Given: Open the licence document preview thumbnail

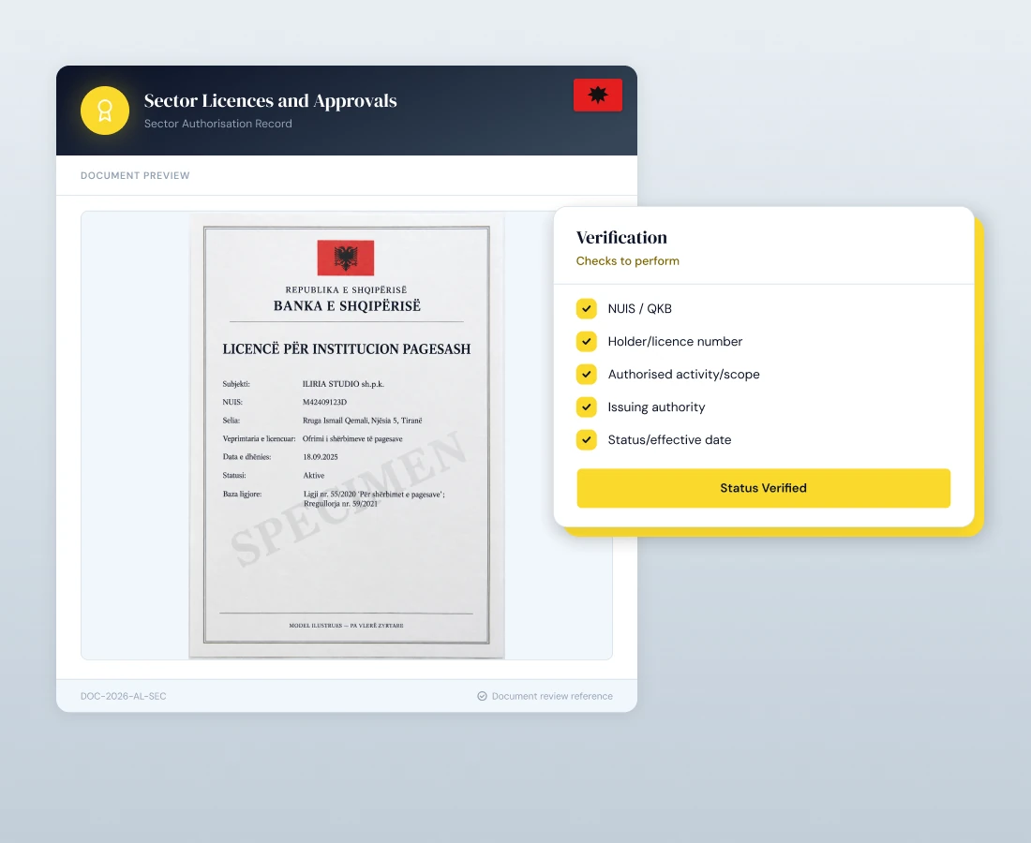Looking at the screenshot, I should [x=347, y=435].
